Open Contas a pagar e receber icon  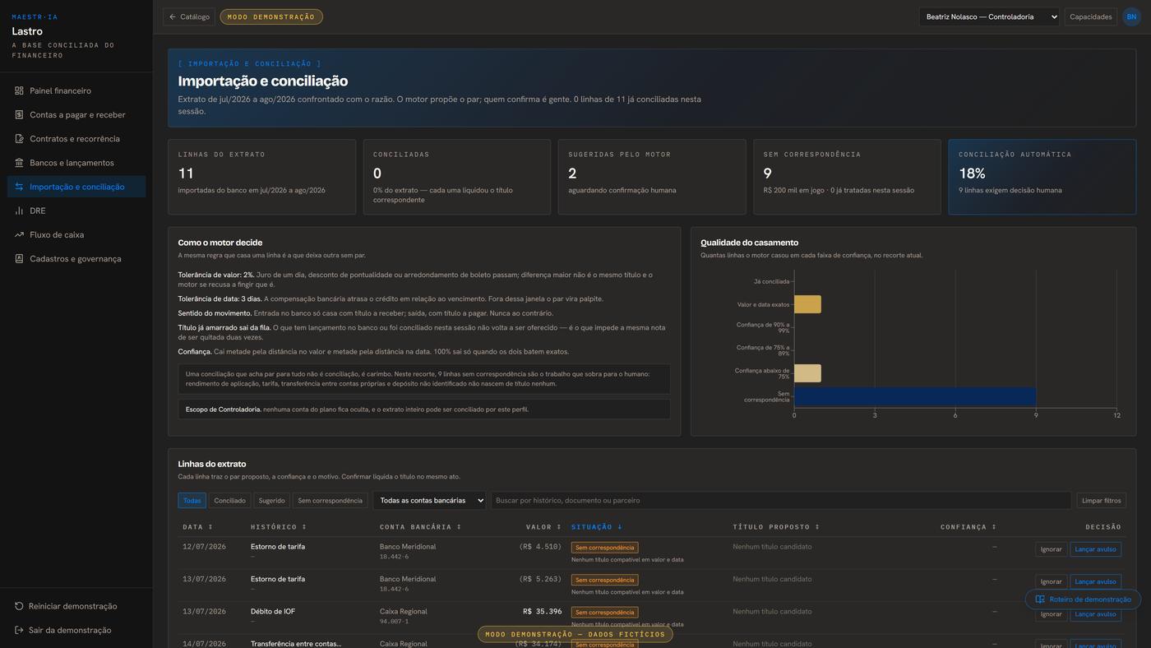click(x=19, y=114)
